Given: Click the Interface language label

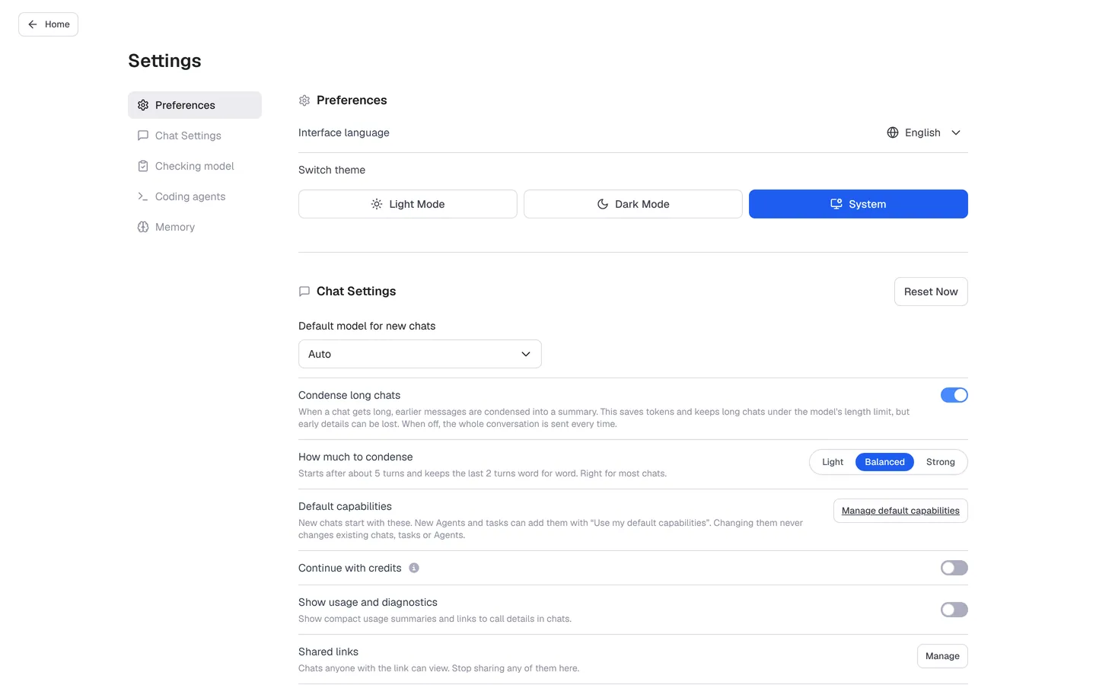Looking at the screenshot, I should coord(344,132).
